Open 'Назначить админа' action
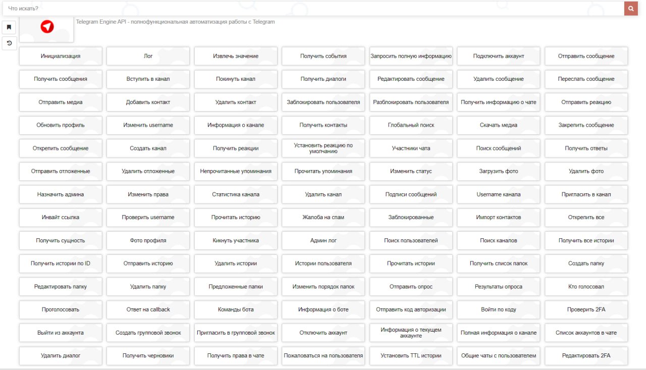The image size is (646, 370). (61, 194)
